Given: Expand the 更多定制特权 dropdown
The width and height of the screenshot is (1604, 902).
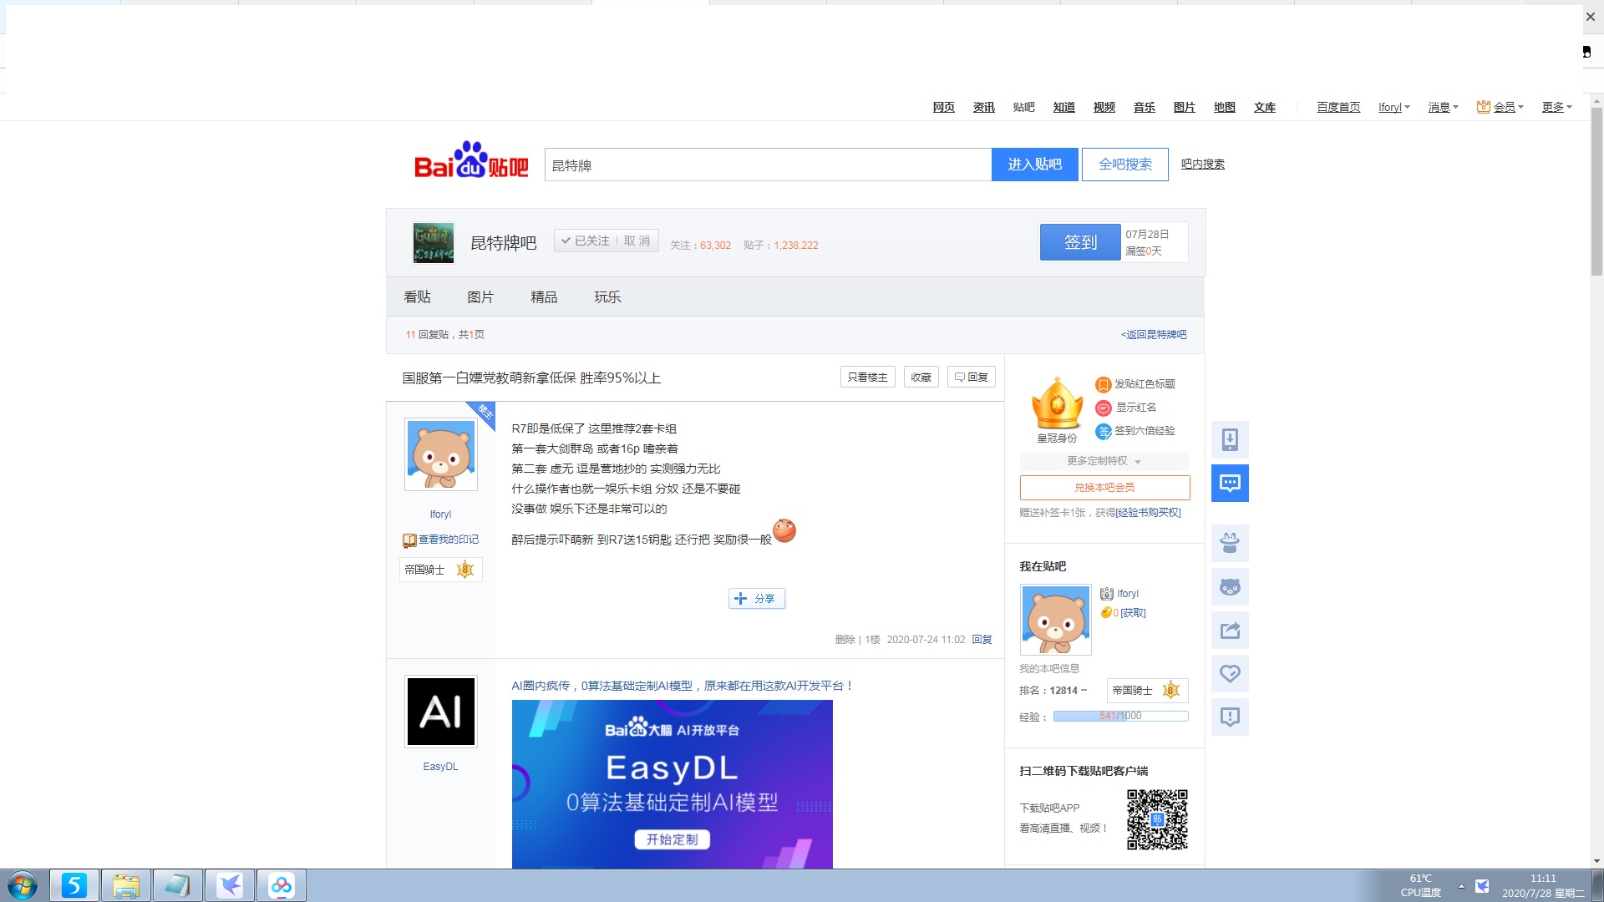Looking at the screenshot, I should click(x=1104, y=461).
